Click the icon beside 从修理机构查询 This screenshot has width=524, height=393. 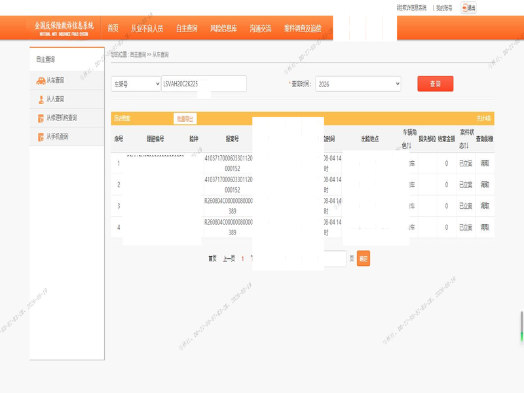(x=41, y=119)
